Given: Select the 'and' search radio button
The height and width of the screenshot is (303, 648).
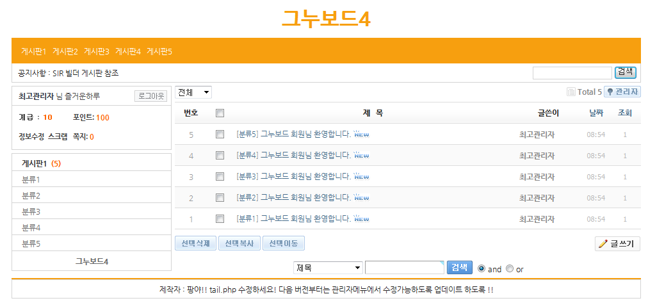Looking at the screenshot, I should 481,268.
